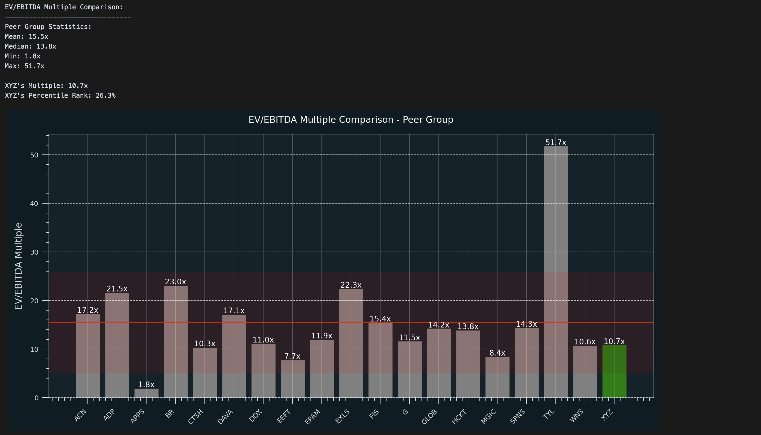
Task: Click the BR 23.0x data label
Action: coord(175,282)
